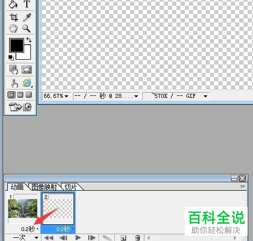
Task: Duplicate the current animation frame
Action: (123, 238)
